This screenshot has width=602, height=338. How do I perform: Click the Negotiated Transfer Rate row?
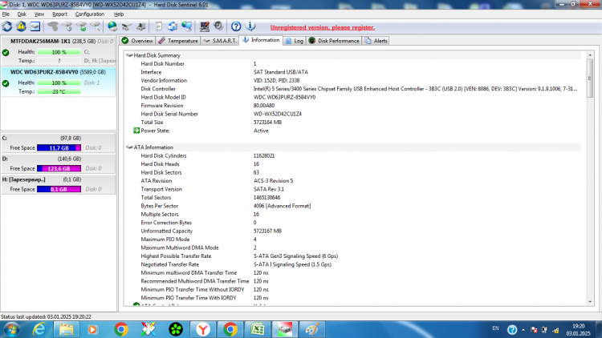pos(353,265)
